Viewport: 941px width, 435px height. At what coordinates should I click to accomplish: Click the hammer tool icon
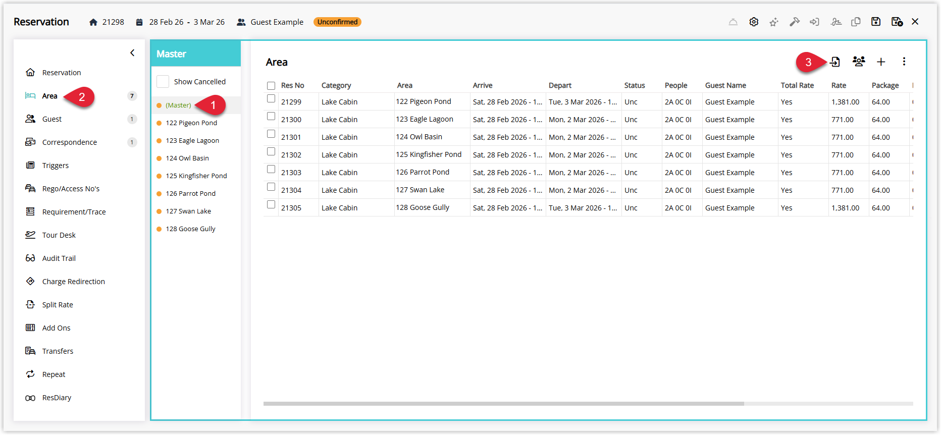pos(795,22)
